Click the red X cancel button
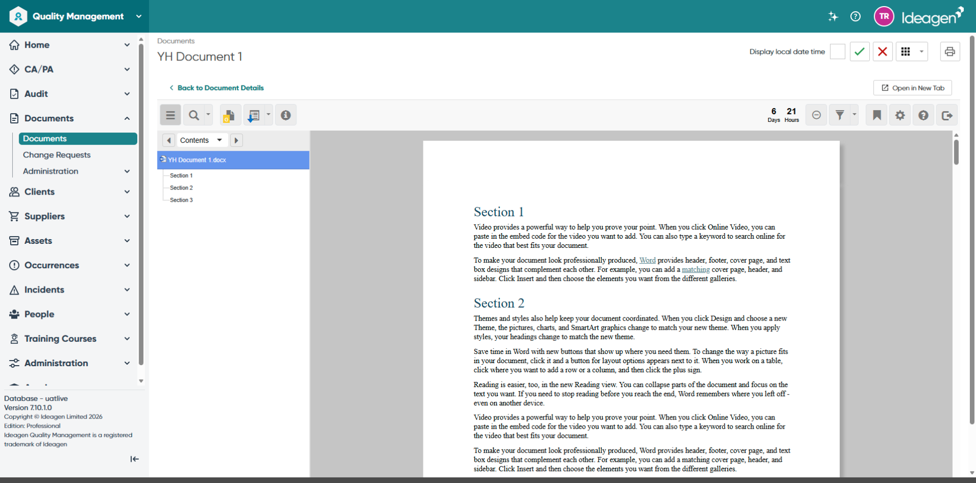This screenshot has width=976, height=483. click(882, 52)
